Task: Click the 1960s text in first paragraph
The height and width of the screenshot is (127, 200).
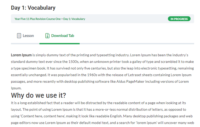Action: pyautogui.click(x=92, y=75)
